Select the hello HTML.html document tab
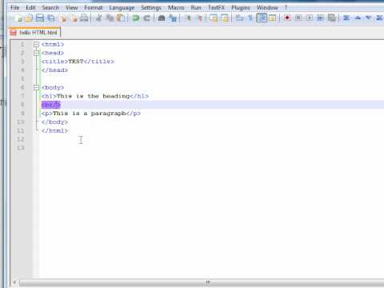The width and height of the screenshot is (384, 288). pyautogui.click(x=34, y=32)
